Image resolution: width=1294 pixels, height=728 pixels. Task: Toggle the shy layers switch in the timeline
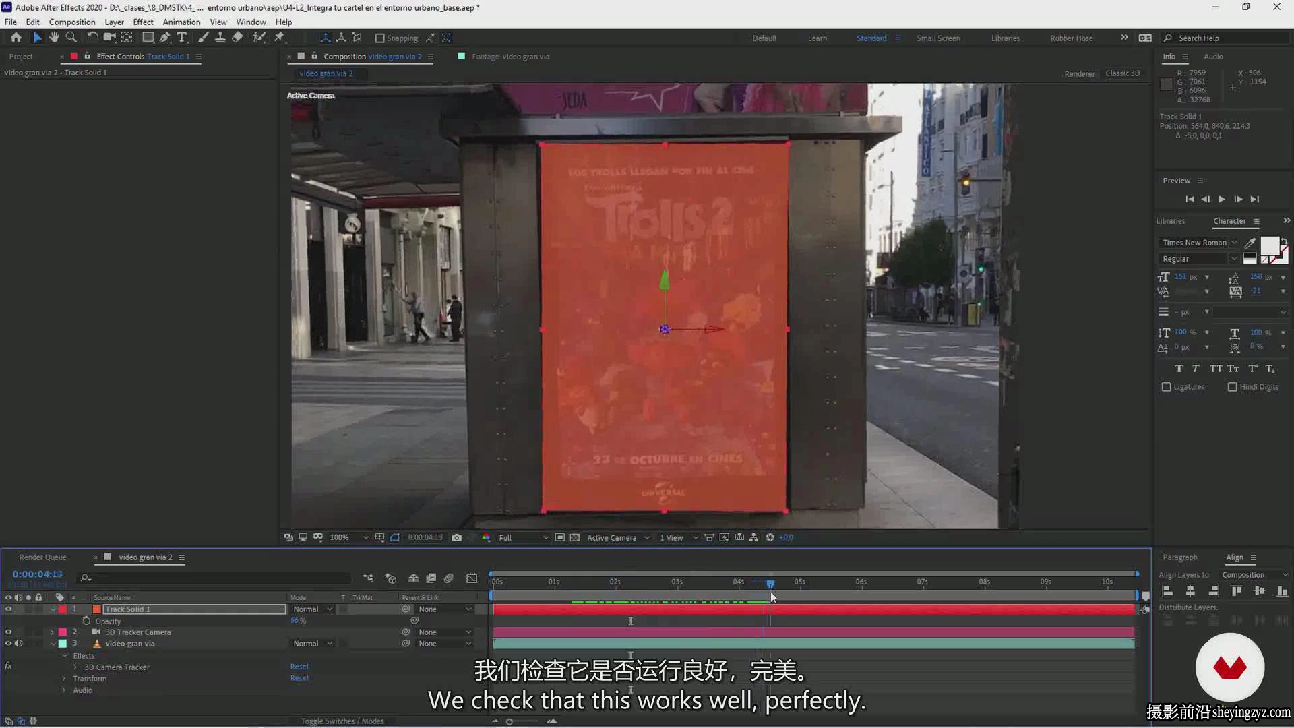tap(413, 578)
